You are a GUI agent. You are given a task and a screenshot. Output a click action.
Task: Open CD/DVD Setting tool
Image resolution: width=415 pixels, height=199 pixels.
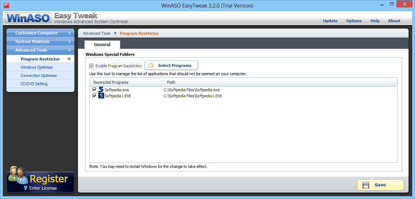(x=40, y=84)
